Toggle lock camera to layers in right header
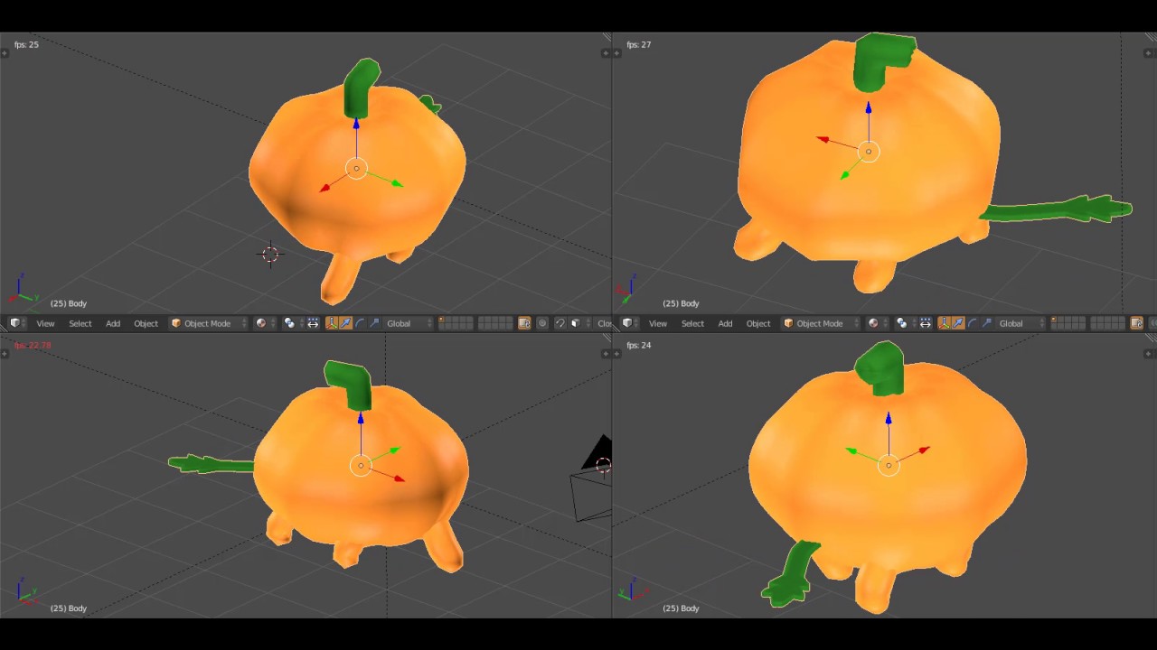This screenshot has height=650, width=1157. click(1137, 323)
